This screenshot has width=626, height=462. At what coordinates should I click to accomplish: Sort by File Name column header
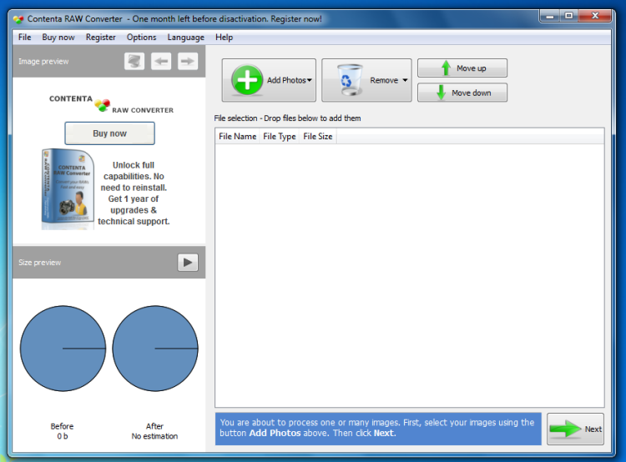pos(238,137)
